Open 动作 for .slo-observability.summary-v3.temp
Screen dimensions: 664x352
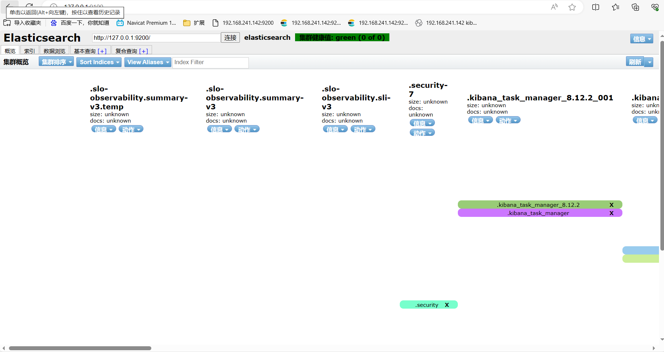click(131, 129)
